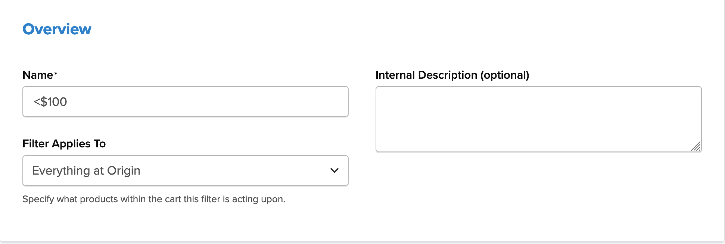The image size is (725, 244).
Task: Focus the Internal Description text area
Action: coord(538,119)
